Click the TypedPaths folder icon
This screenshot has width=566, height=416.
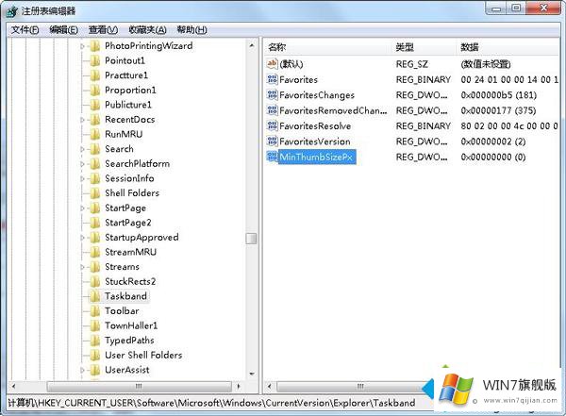tap(95, 341)
